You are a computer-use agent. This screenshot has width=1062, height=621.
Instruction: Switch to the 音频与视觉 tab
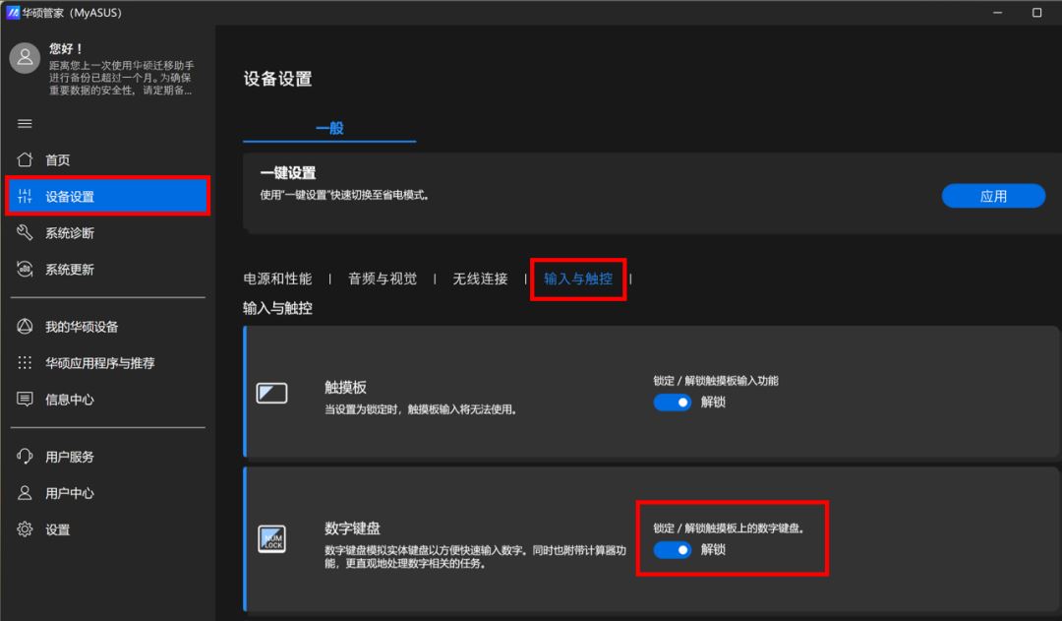coord(383,279)
